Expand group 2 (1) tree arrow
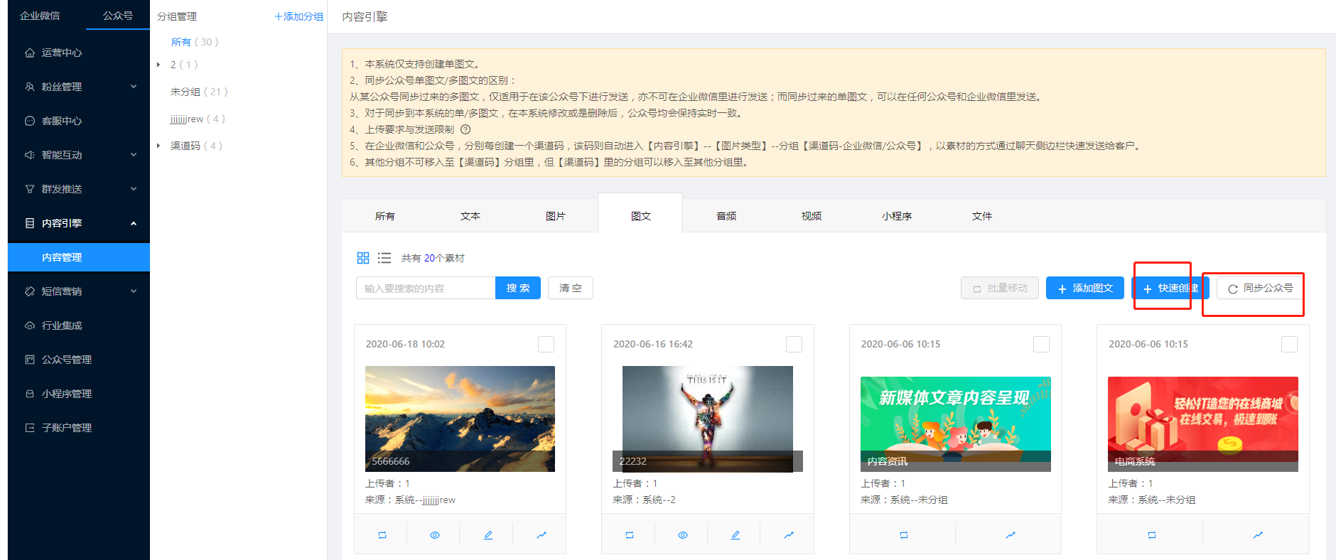The width and height of the screenshot is (1336, 560). pos(158,65)
